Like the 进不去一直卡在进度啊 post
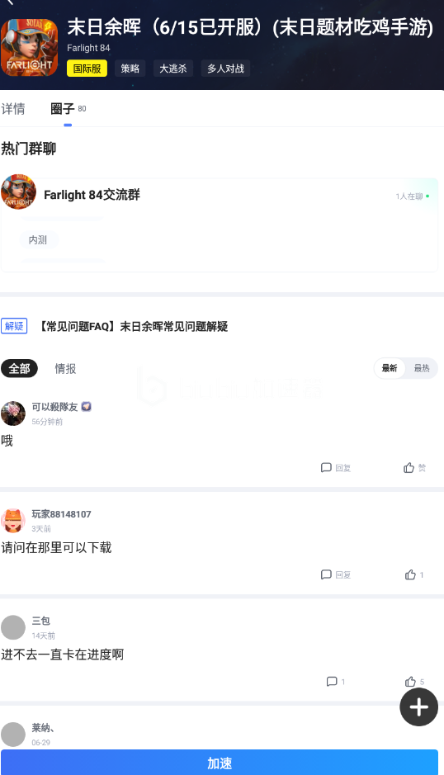The image size is (444, 775). point(413,682)
